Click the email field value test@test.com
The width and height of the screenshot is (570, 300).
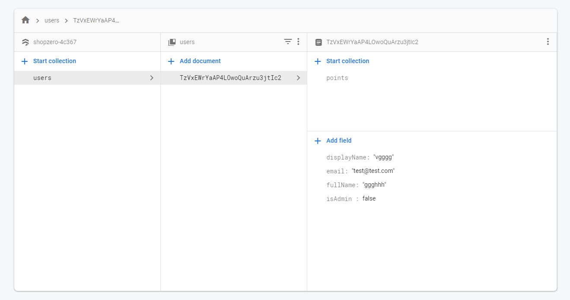[373, 171]
